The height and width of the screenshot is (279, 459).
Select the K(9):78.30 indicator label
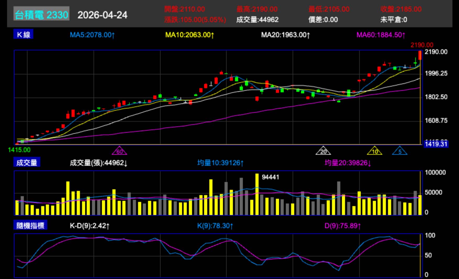click(215, 226)
